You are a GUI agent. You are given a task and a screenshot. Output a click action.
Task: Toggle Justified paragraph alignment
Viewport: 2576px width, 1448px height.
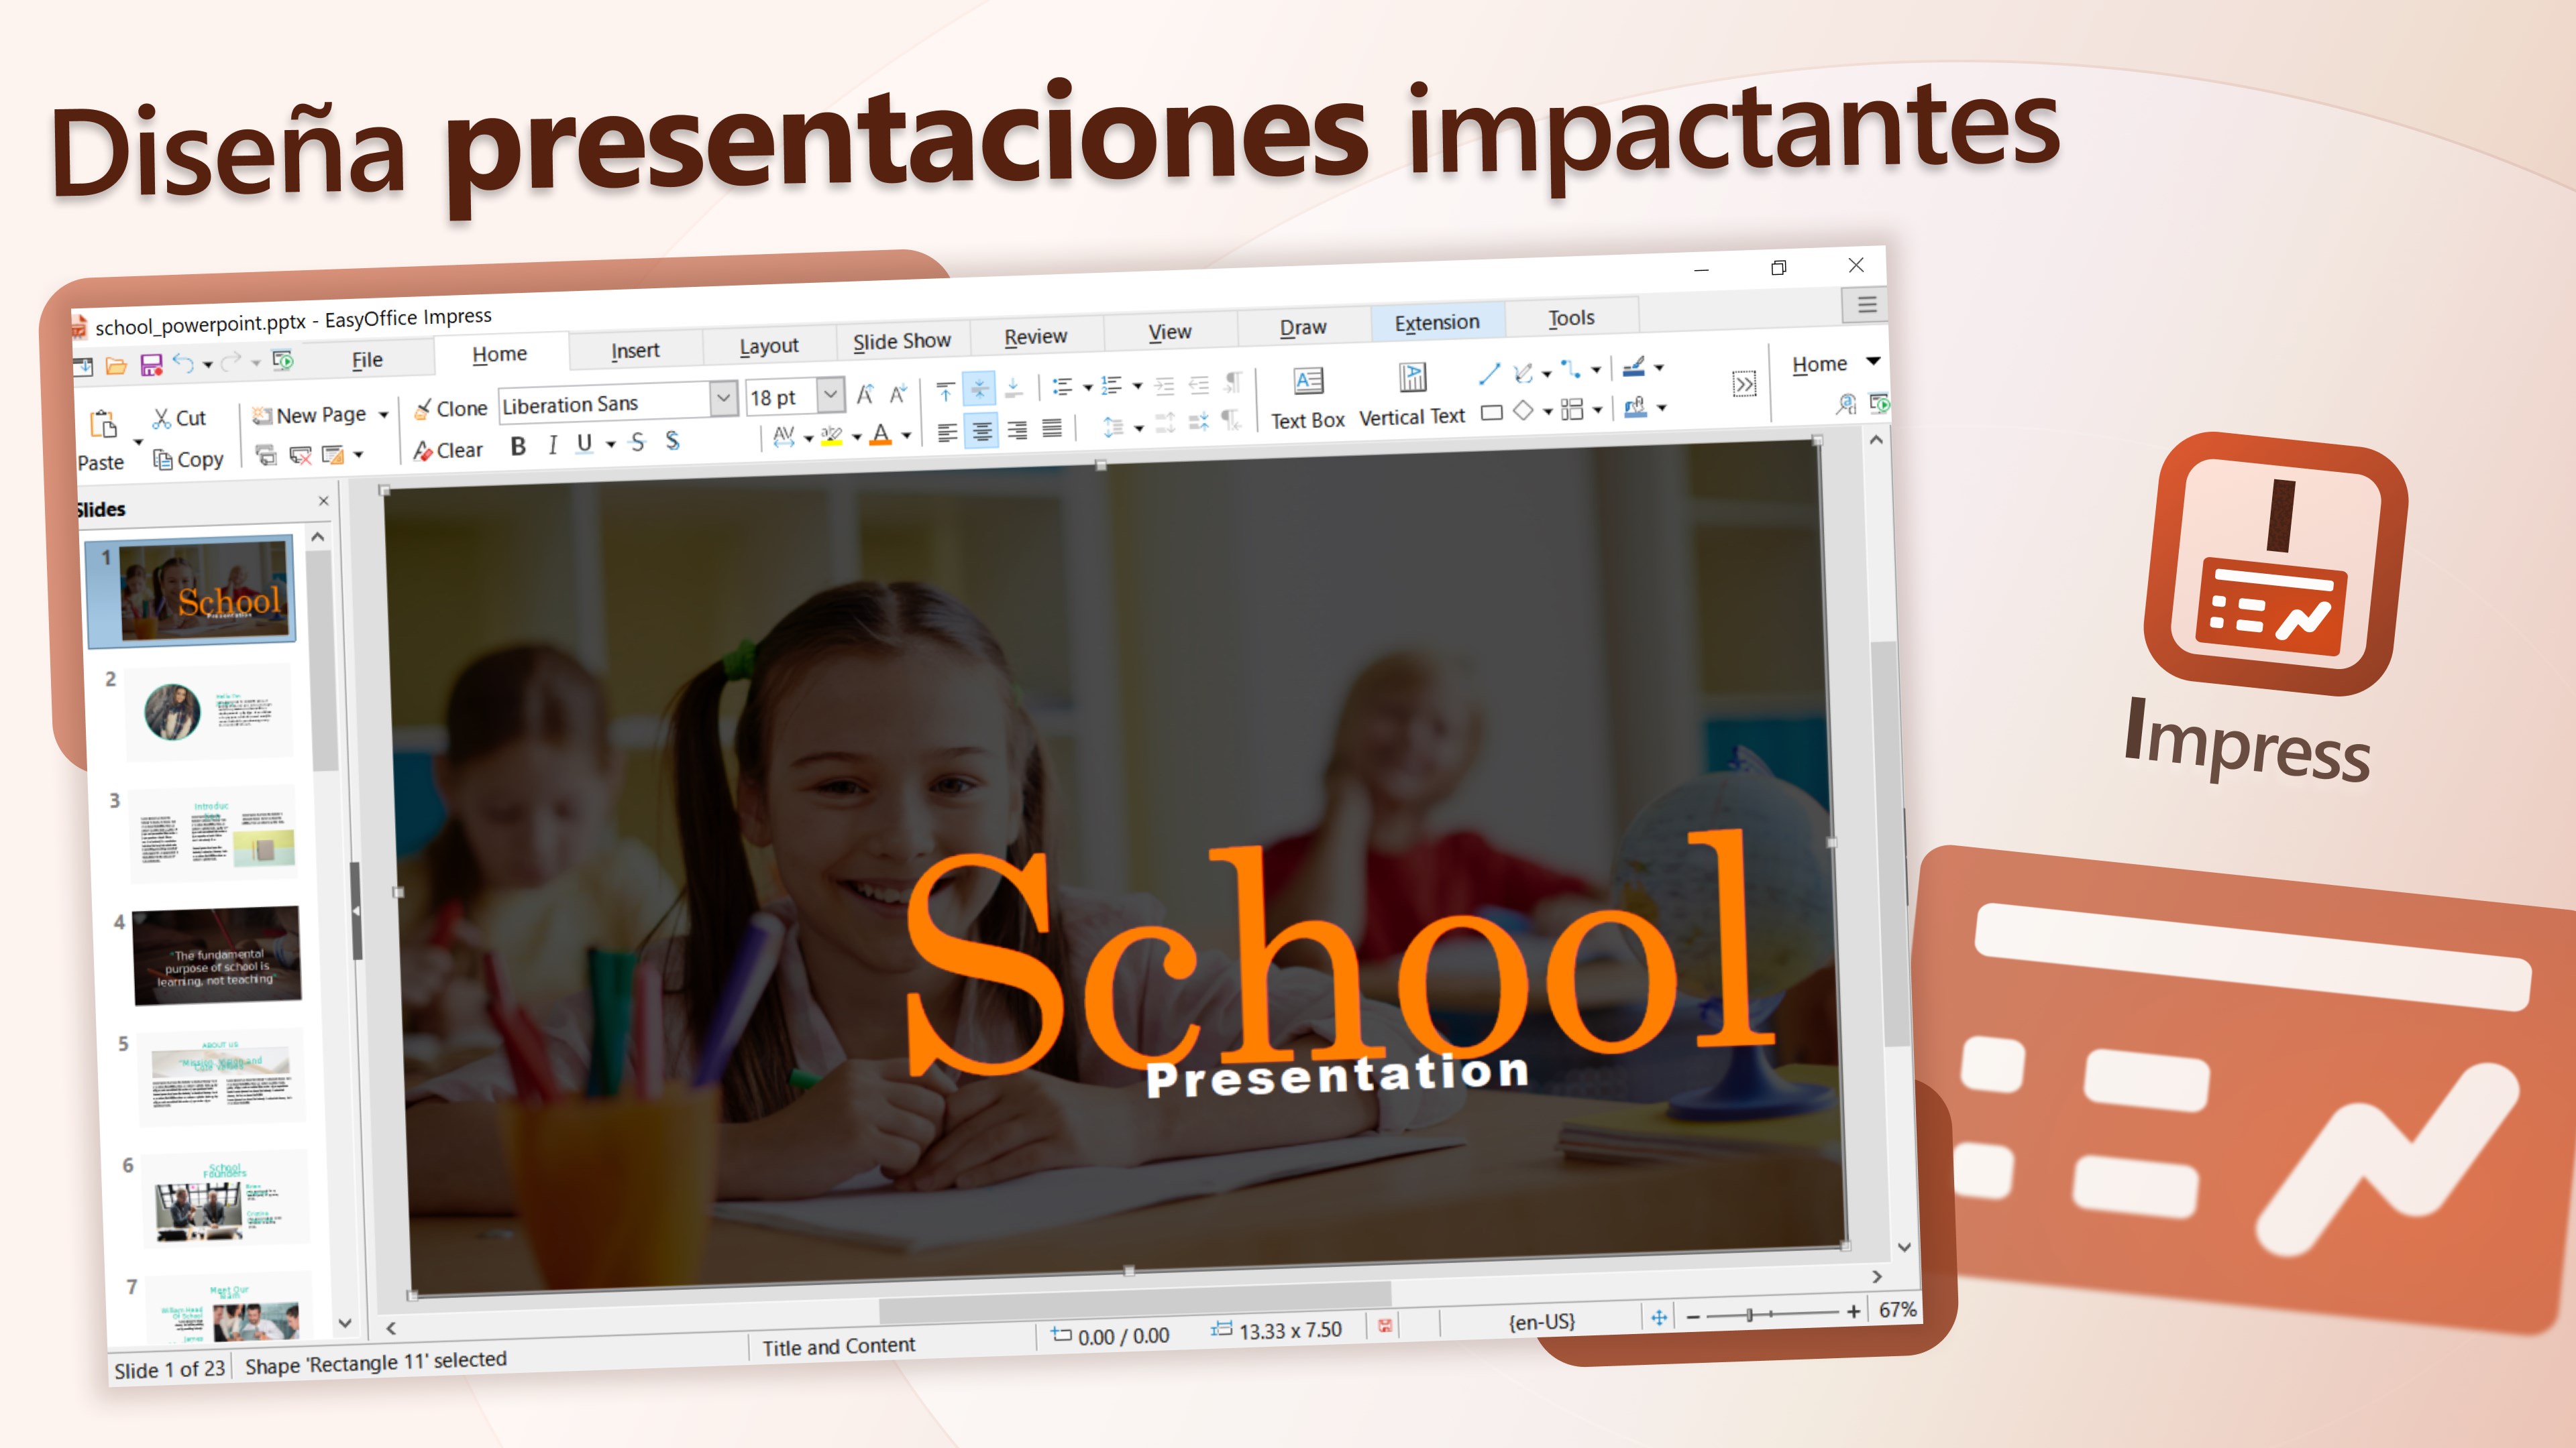(x=1052, y=428)
